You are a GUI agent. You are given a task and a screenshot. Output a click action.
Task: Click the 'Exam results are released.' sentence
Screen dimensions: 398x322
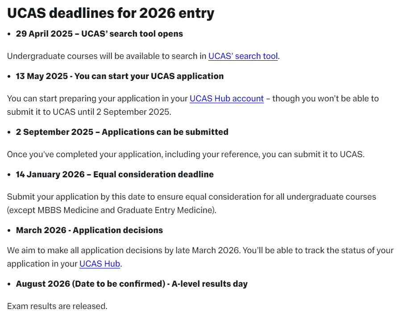tap(57, 306)
